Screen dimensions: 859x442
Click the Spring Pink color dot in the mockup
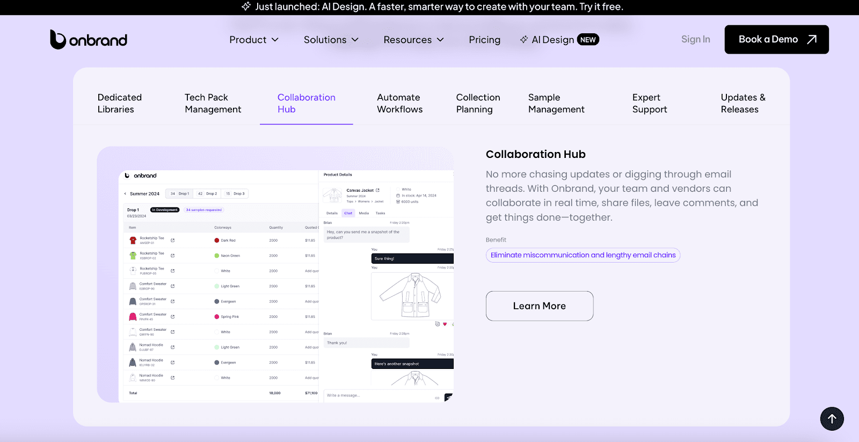(216, 317)
